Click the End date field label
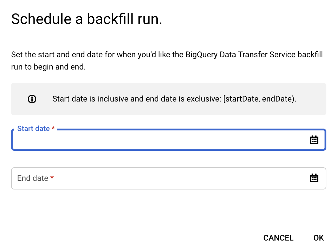This screenshot has width=335, height=251. pos(33,178)
